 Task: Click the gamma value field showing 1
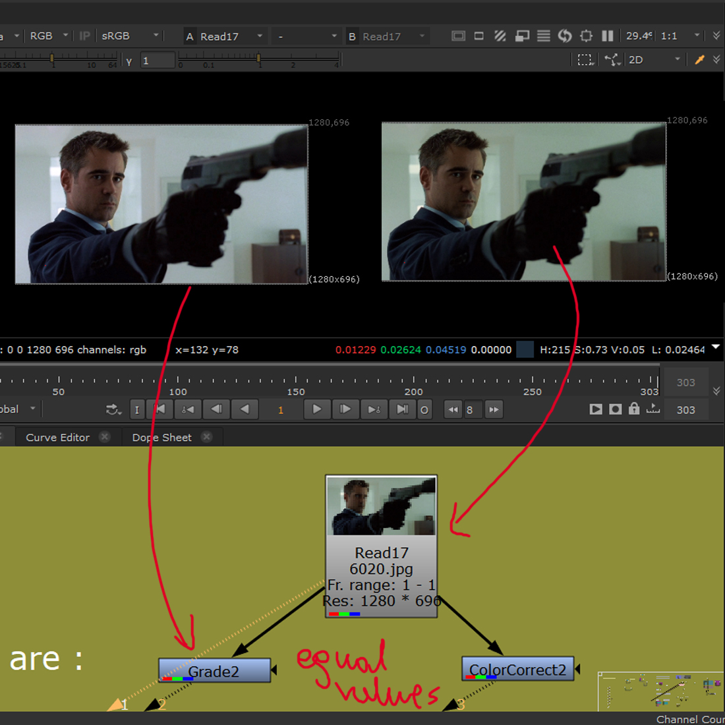pyautogui.click(x=158, y=61)
